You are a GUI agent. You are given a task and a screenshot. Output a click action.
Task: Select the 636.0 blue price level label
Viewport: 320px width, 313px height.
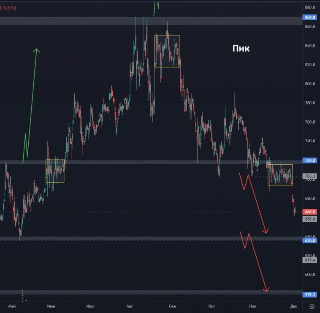pos(310,240)
